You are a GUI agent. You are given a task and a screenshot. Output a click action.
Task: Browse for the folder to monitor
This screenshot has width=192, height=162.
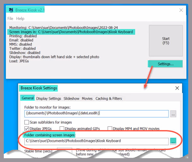coord(173,114)
